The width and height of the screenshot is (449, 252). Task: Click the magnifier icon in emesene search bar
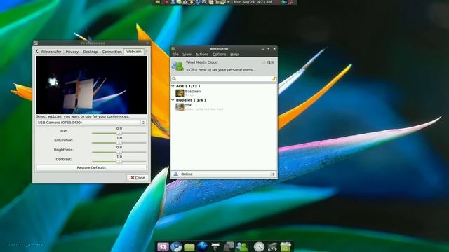click(x=174, y=78)
